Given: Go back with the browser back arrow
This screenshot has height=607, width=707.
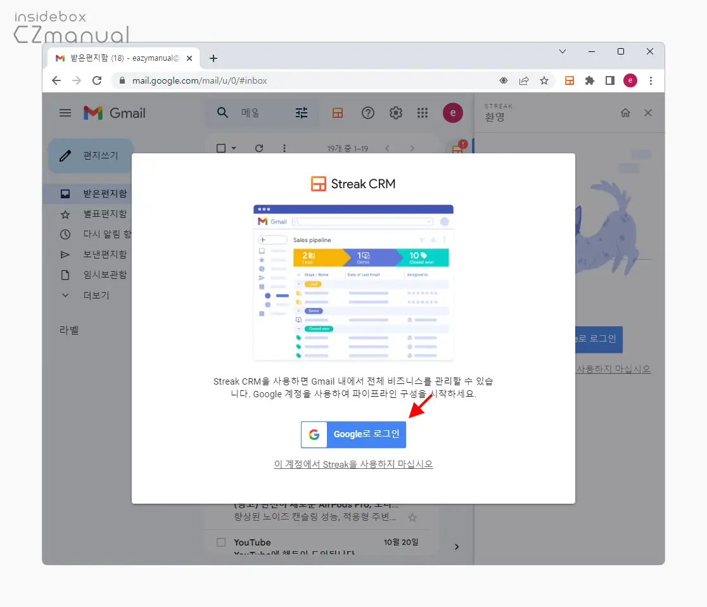Looking at the screenshot, I should (x=56, y=80).
